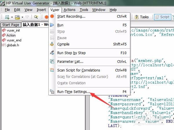Click the Scan Script for Correlations icon
The image size is (174, 130).
(52, 70)
